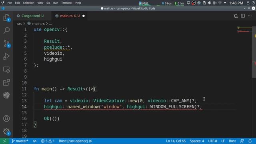The width and height of the screenshot is (256, 144).
Task: Change indentation via Spaces: 4
Action: (197, 141)
